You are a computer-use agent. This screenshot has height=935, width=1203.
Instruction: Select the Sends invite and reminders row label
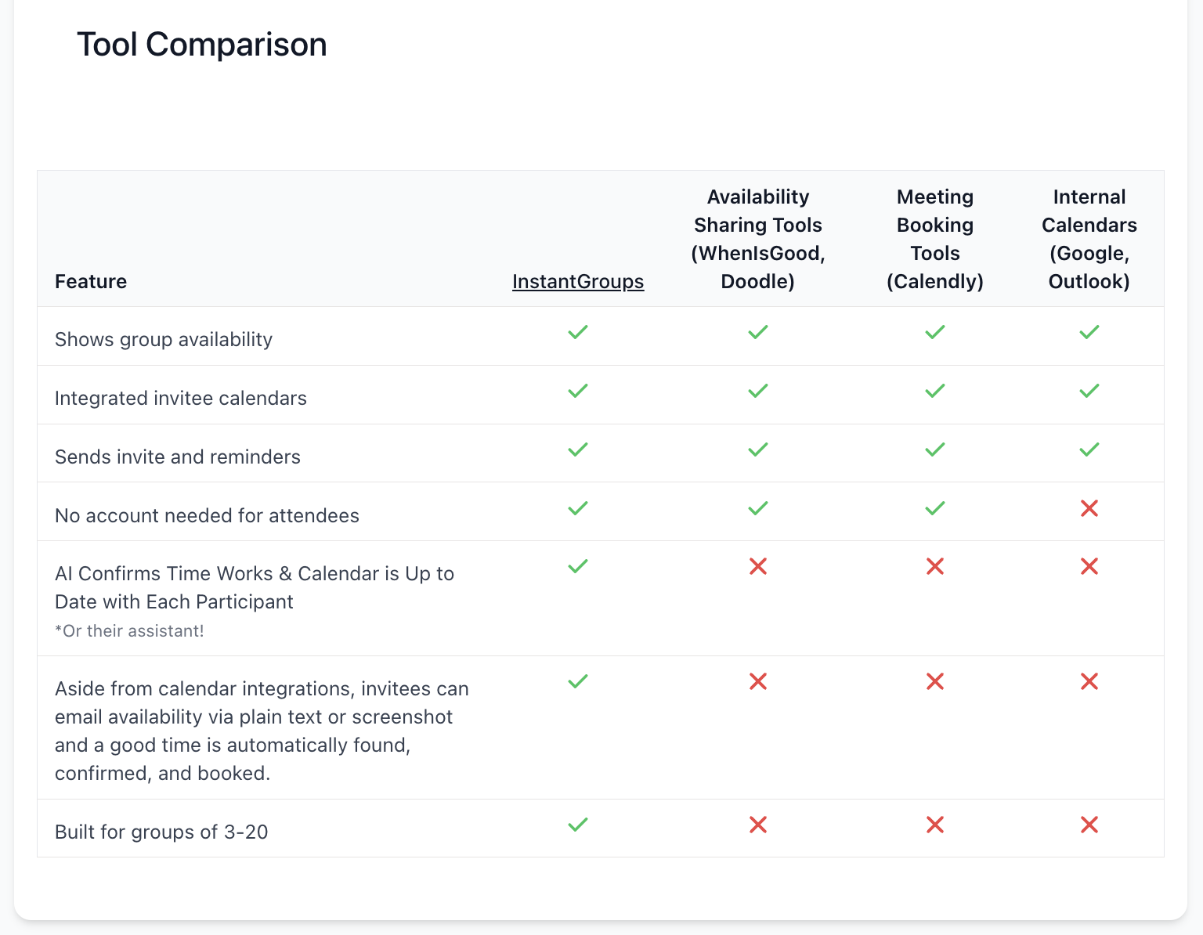pyautogui.click(x=178, y=457)
